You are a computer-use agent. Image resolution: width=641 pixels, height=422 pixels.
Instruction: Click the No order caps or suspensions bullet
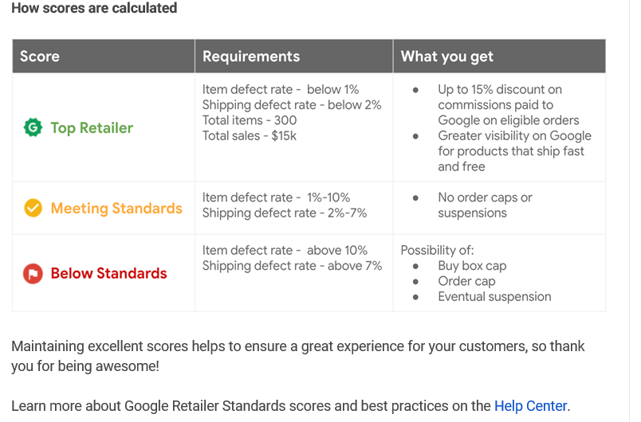click(x=485, y=205)
